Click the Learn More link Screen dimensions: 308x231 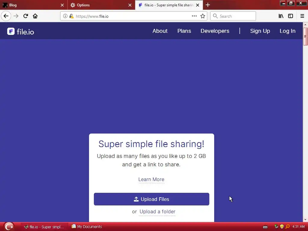click(151, 179)
